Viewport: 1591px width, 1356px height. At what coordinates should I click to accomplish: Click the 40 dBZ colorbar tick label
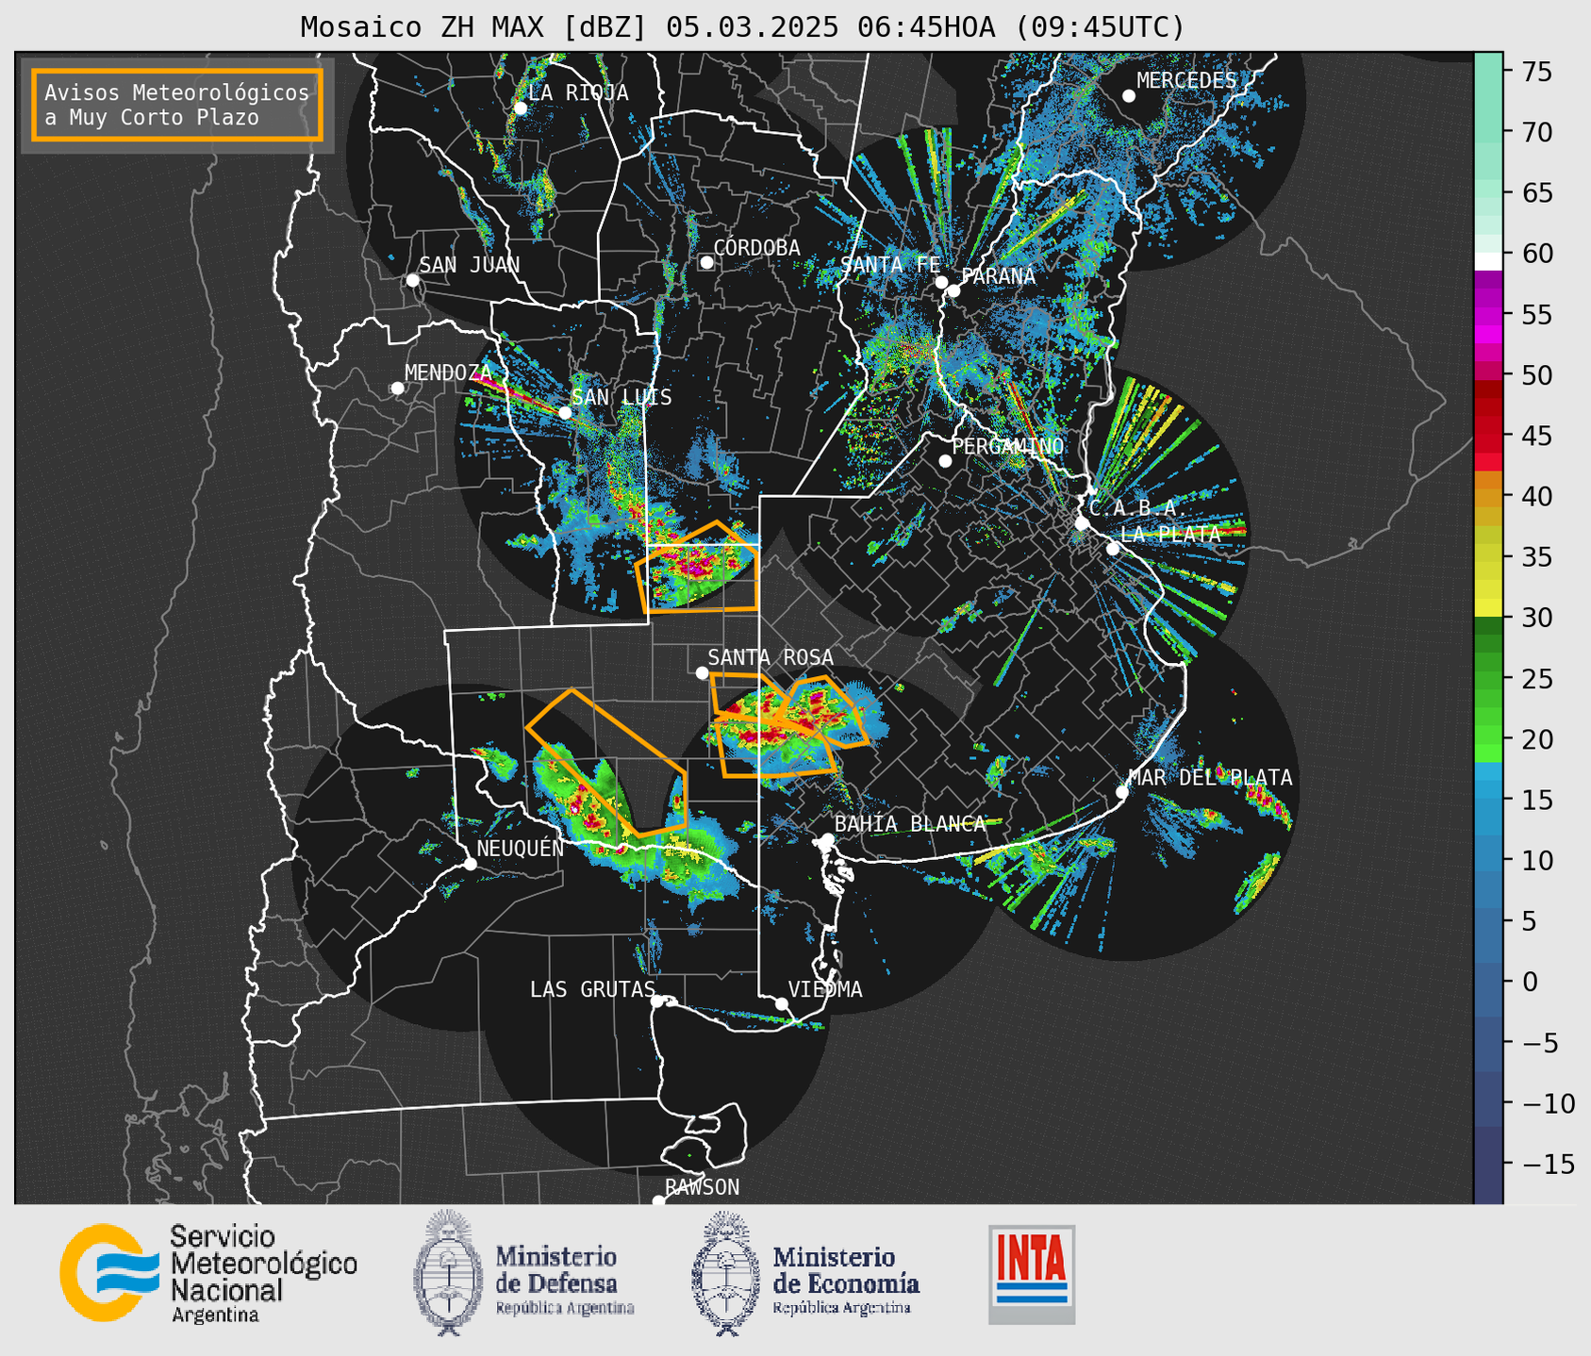(1536, 496)
